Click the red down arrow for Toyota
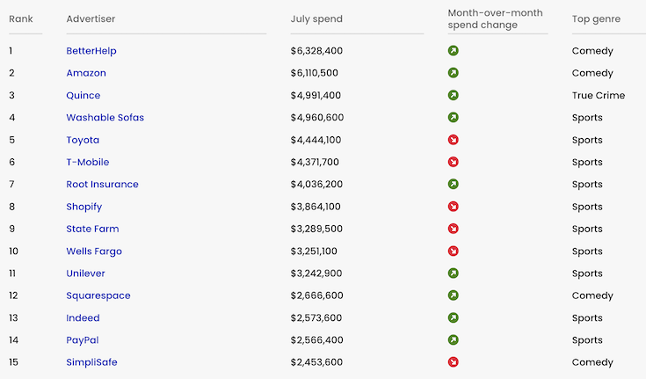Screen dimensions: 646x379 [x=454, y=140]
